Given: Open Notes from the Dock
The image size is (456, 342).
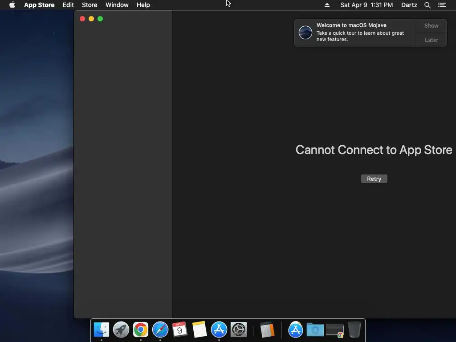Looking at the screenshot, I should click(199, 330).
